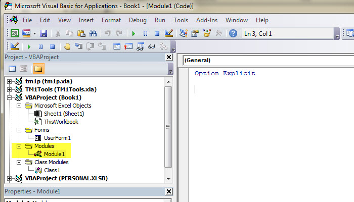Screen dimensions: 354x202
Task: Click the Save Book1 disk icon
Action: coord(43,33)
